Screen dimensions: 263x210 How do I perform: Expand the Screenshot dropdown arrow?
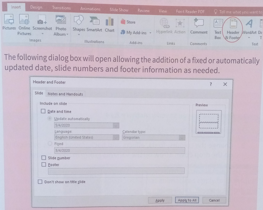pyautogui.click(x=42, y=34)
